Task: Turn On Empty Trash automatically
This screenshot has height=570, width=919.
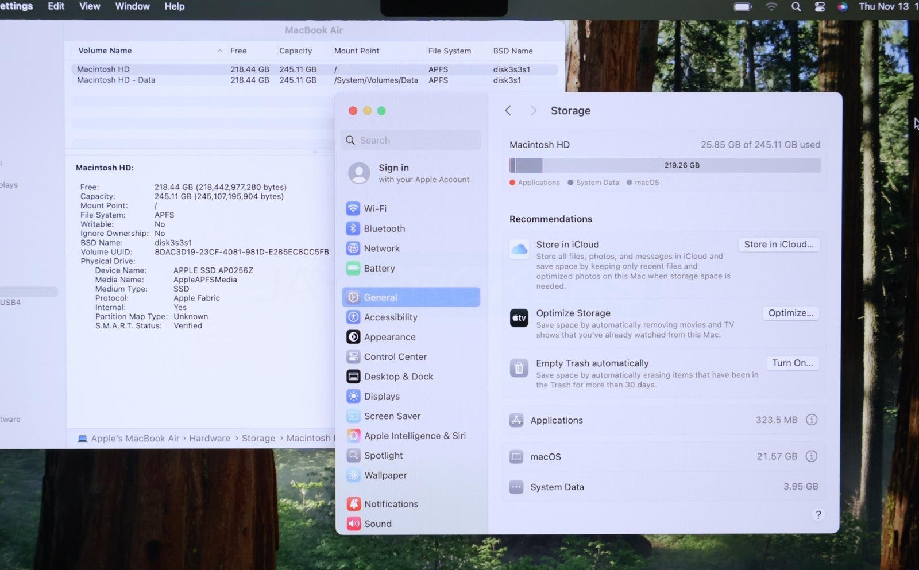Action: tap(792, 363)
